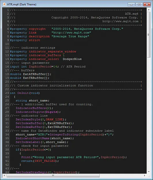Click INIT_FAILED constant on line 41
This screenshot has width=153, height=180.
click(x=45, y=161)
